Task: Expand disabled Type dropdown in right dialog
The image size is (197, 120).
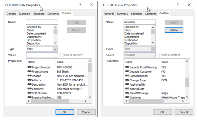Action: [153, 49]
